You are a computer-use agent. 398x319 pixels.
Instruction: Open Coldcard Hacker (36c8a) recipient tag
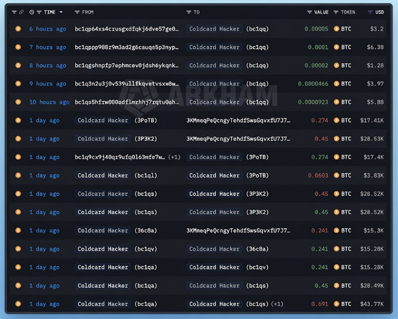(x=214, y=249)
